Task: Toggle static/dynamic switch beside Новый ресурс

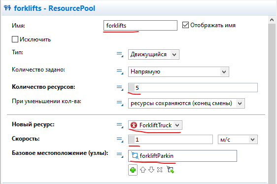Action: click(x=120, y=125)
